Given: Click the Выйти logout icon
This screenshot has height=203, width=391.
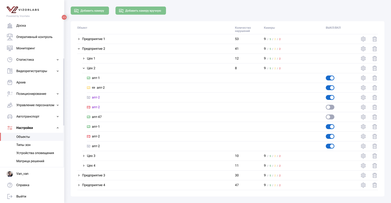Looking at the screenshot, I should pos(10,196).
